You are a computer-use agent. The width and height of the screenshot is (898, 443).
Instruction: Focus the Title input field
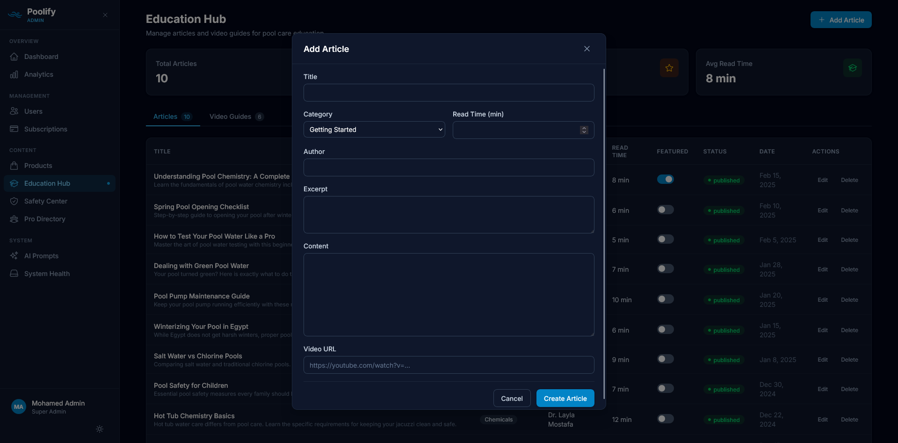point(449,93)
